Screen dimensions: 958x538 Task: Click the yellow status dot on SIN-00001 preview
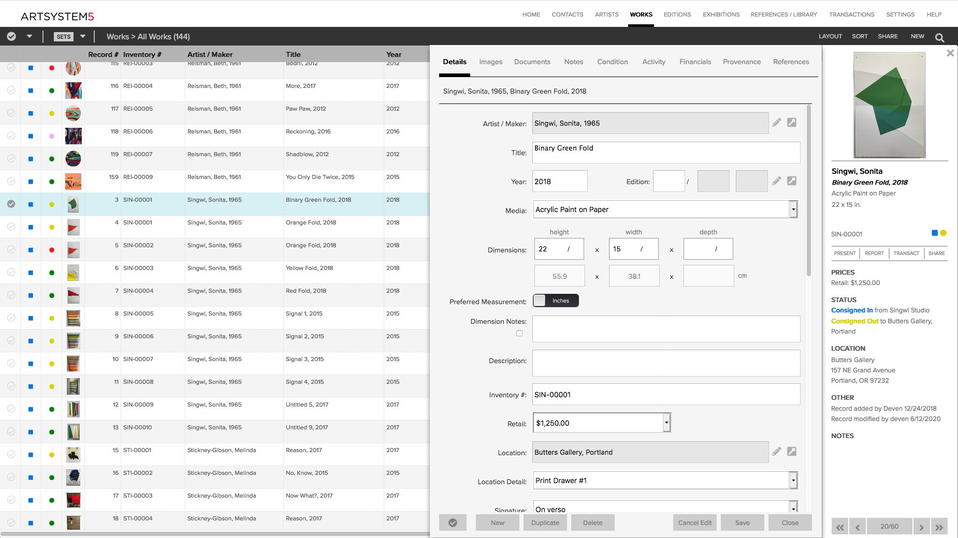[943, 233]
